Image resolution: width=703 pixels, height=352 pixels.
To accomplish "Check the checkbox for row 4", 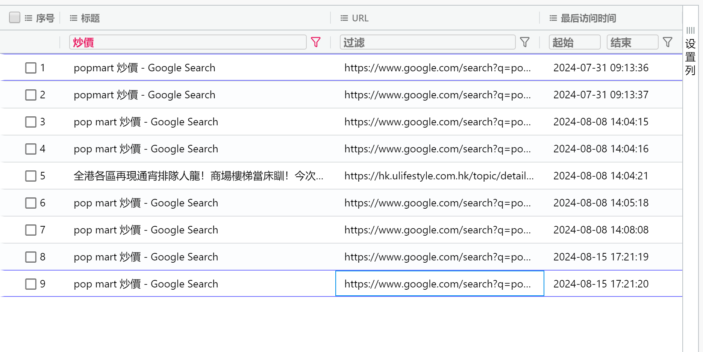I will pos(31,149).
